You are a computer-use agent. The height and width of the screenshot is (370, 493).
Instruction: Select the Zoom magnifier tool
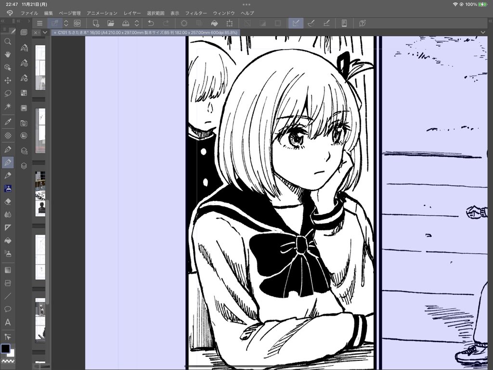click(8, 41)
